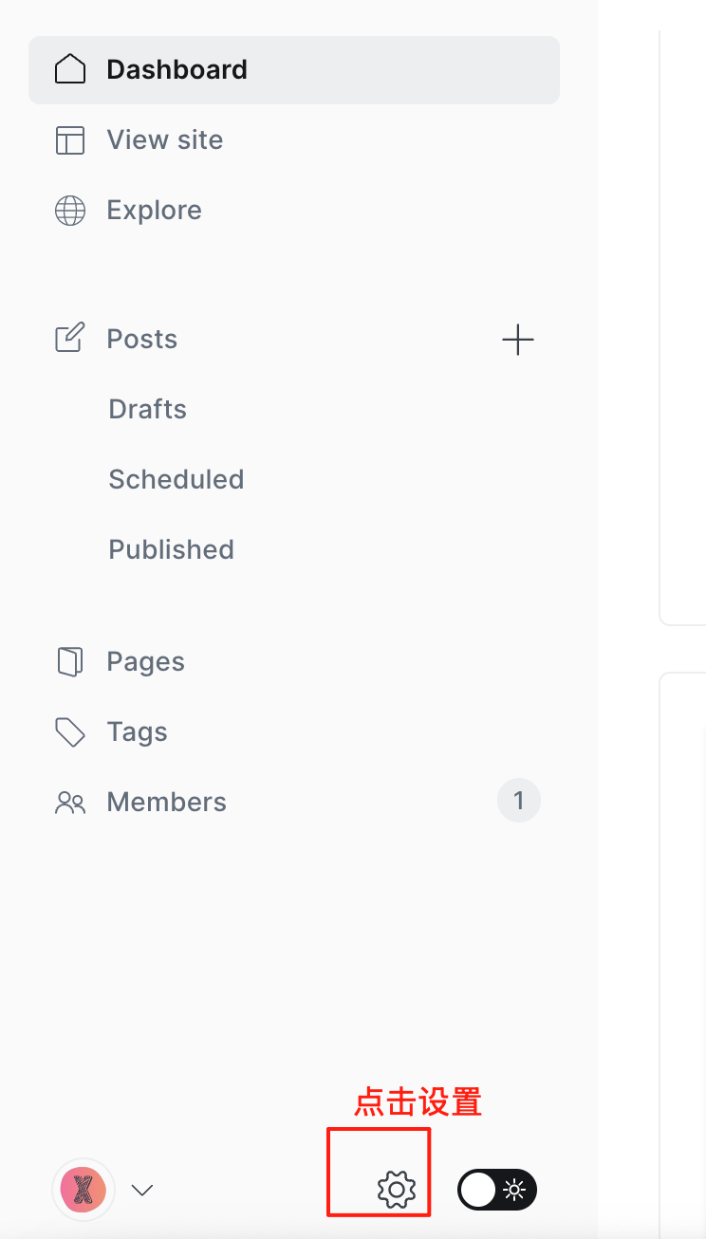Screen dimensions: 706x1239
Task: Open Members text link
Action: pyautogui.click(x=167, y=802)
